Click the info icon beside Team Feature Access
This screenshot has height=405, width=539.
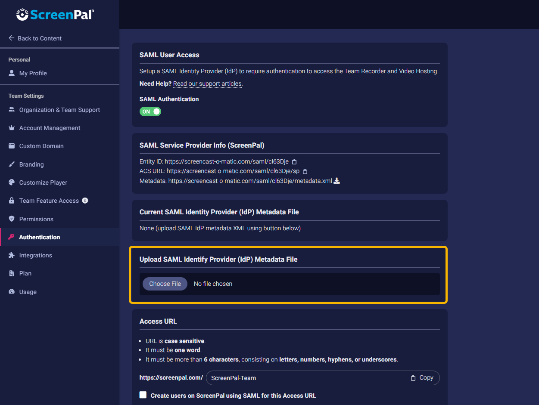(x=85, y=201)
